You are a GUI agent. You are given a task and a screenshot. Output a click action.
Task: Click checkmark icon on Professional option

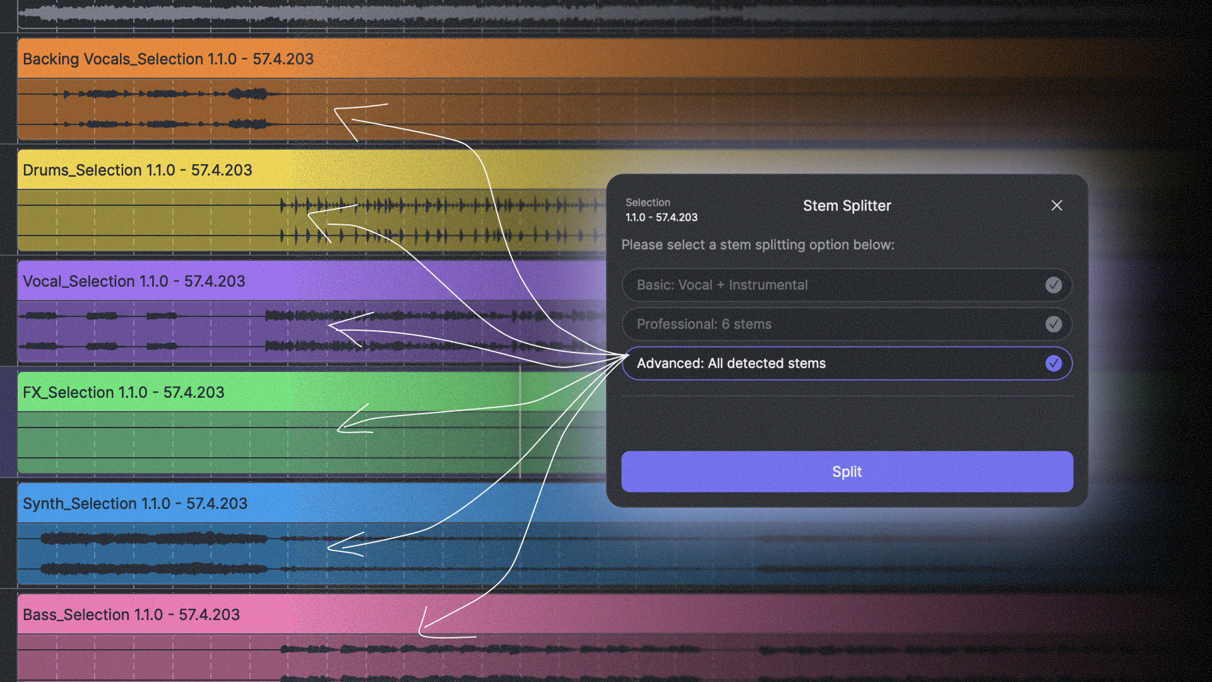click(1053, 324)
